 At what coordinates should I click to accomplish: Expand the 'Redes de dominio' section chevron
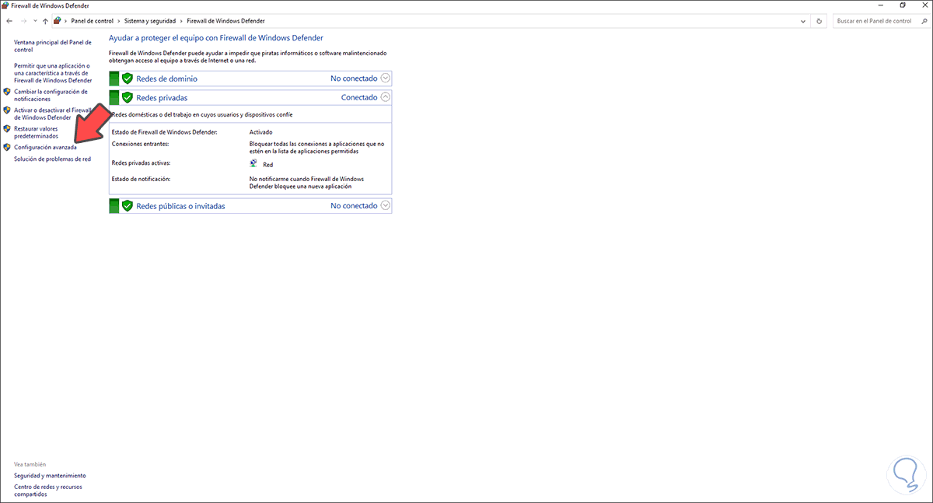pyautogui.click(x=386, y=78)
